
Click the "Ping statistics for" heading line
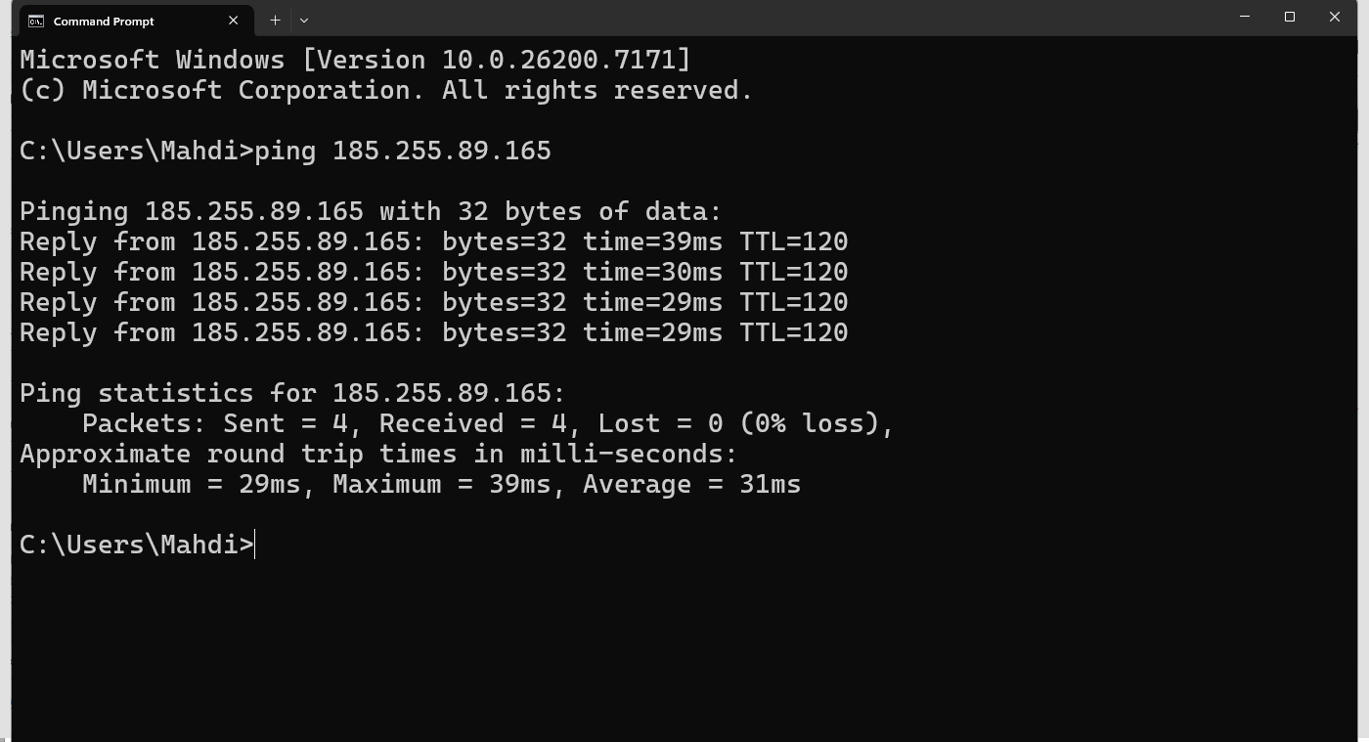click(292, 393)
